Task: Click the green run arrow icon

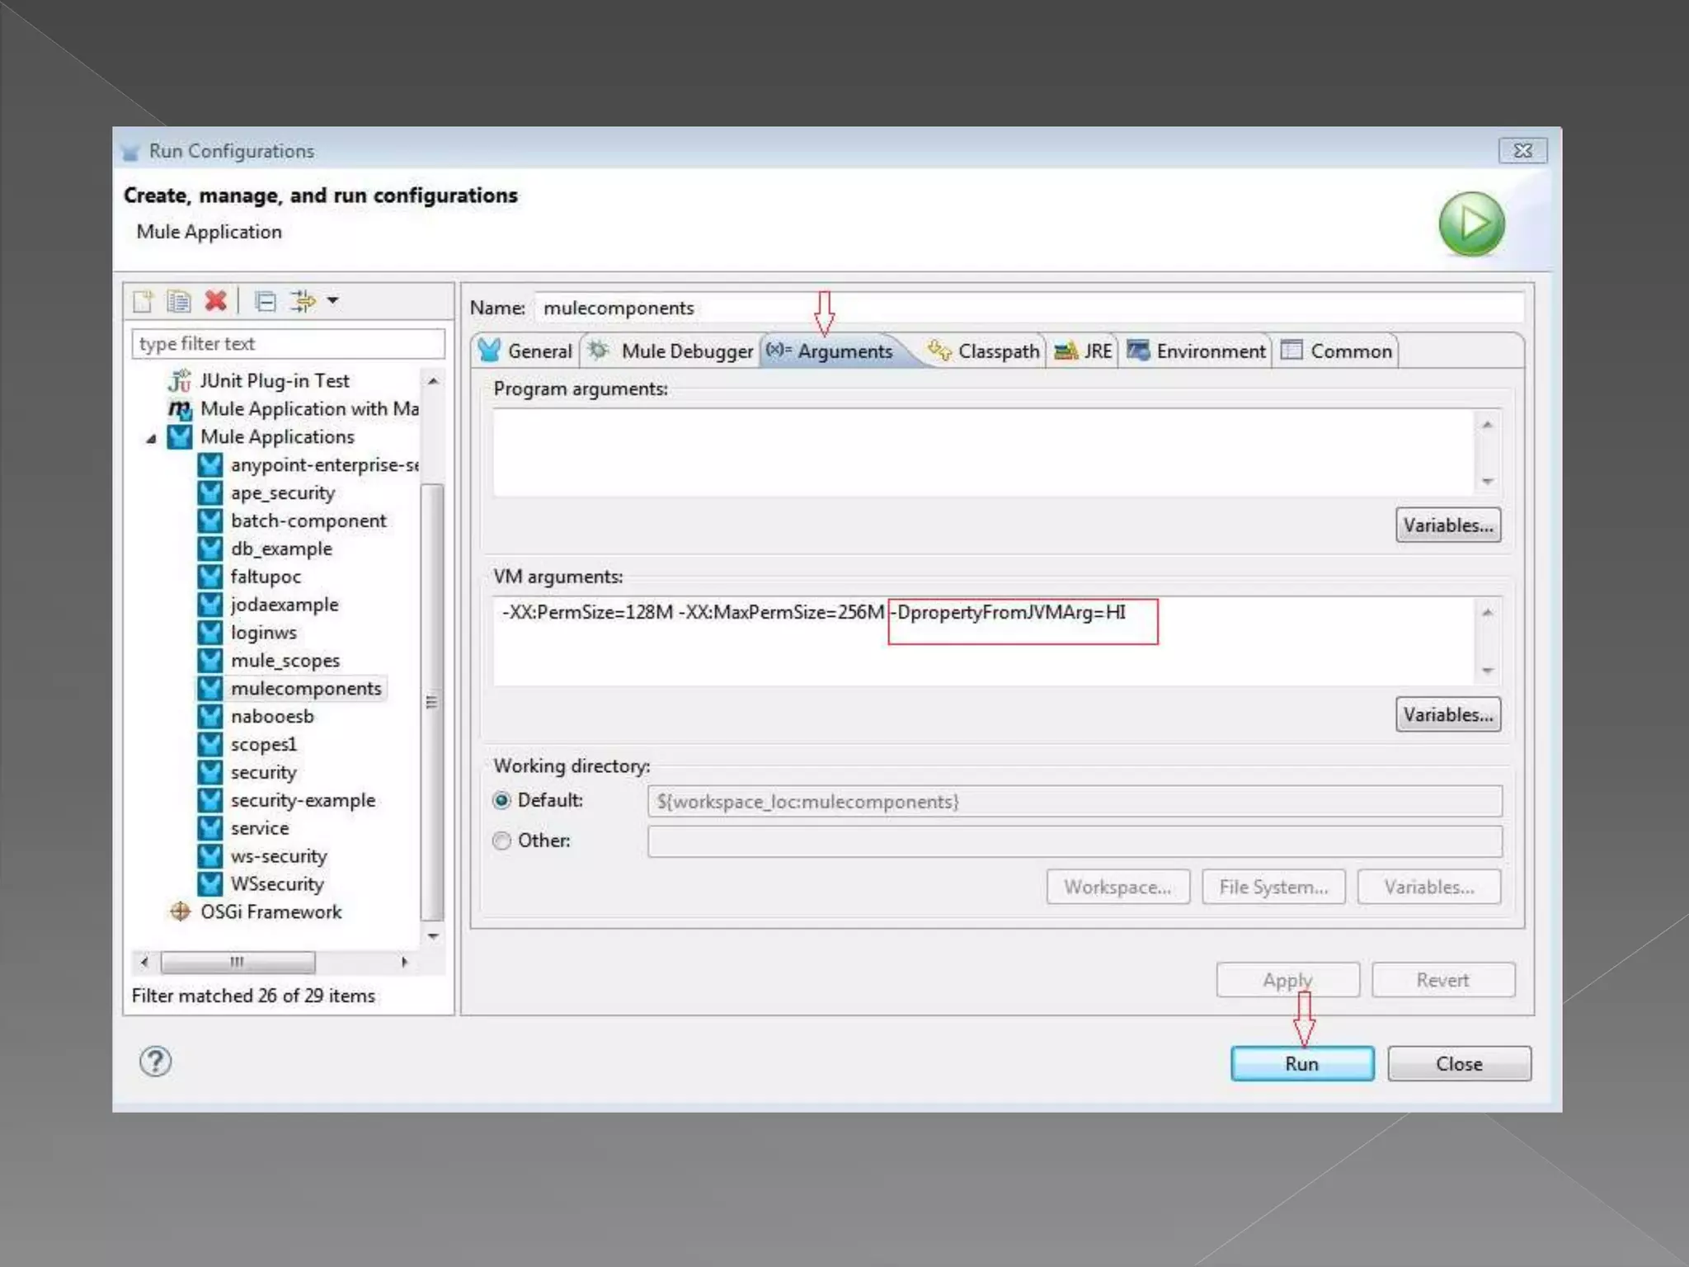Action: point(1472,224)
